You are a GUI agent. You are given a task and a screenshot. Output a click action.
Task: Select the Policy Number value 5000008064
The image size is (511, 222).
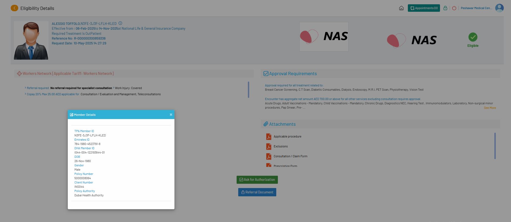(83, 178)
